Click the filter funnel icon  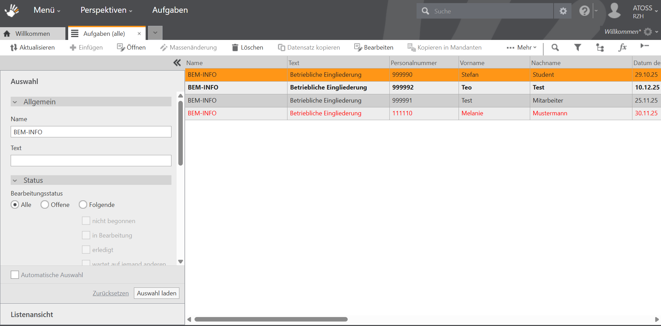pos(578,48)
